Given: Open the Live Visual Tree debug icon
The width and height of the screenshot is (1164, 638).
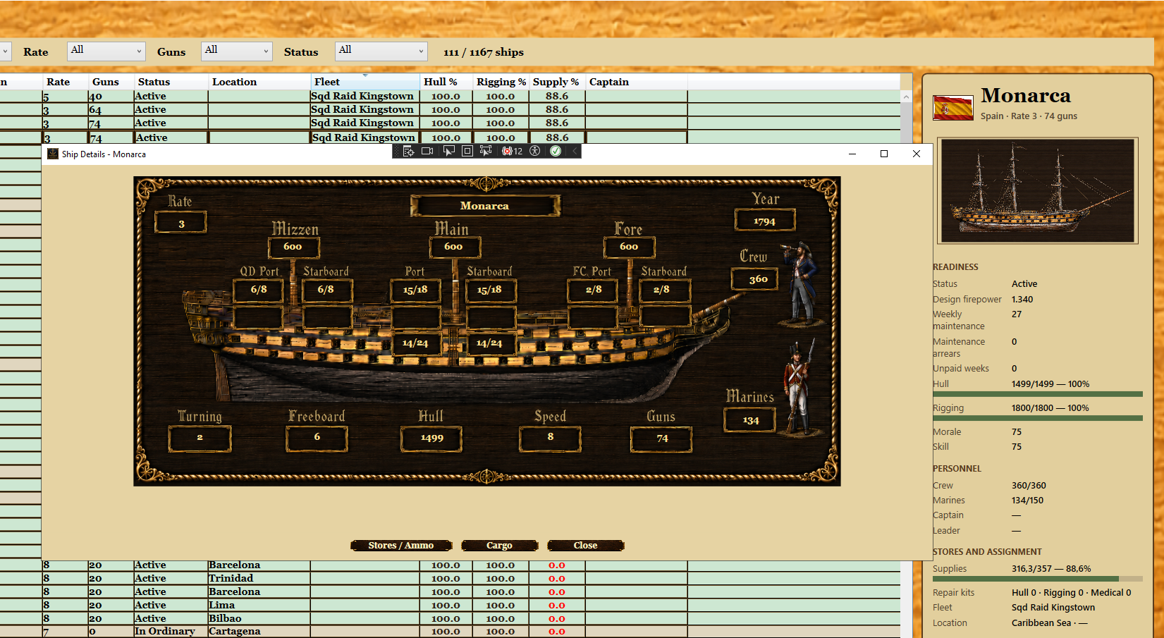Looking at the screenshot, I should point(408,151).
